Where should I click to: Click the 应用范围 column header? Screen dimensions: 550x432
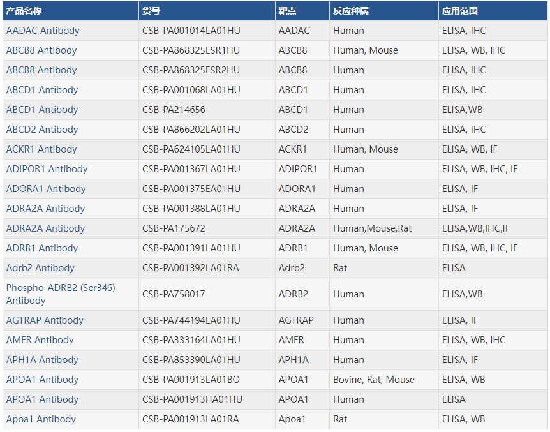coord(460,11)
